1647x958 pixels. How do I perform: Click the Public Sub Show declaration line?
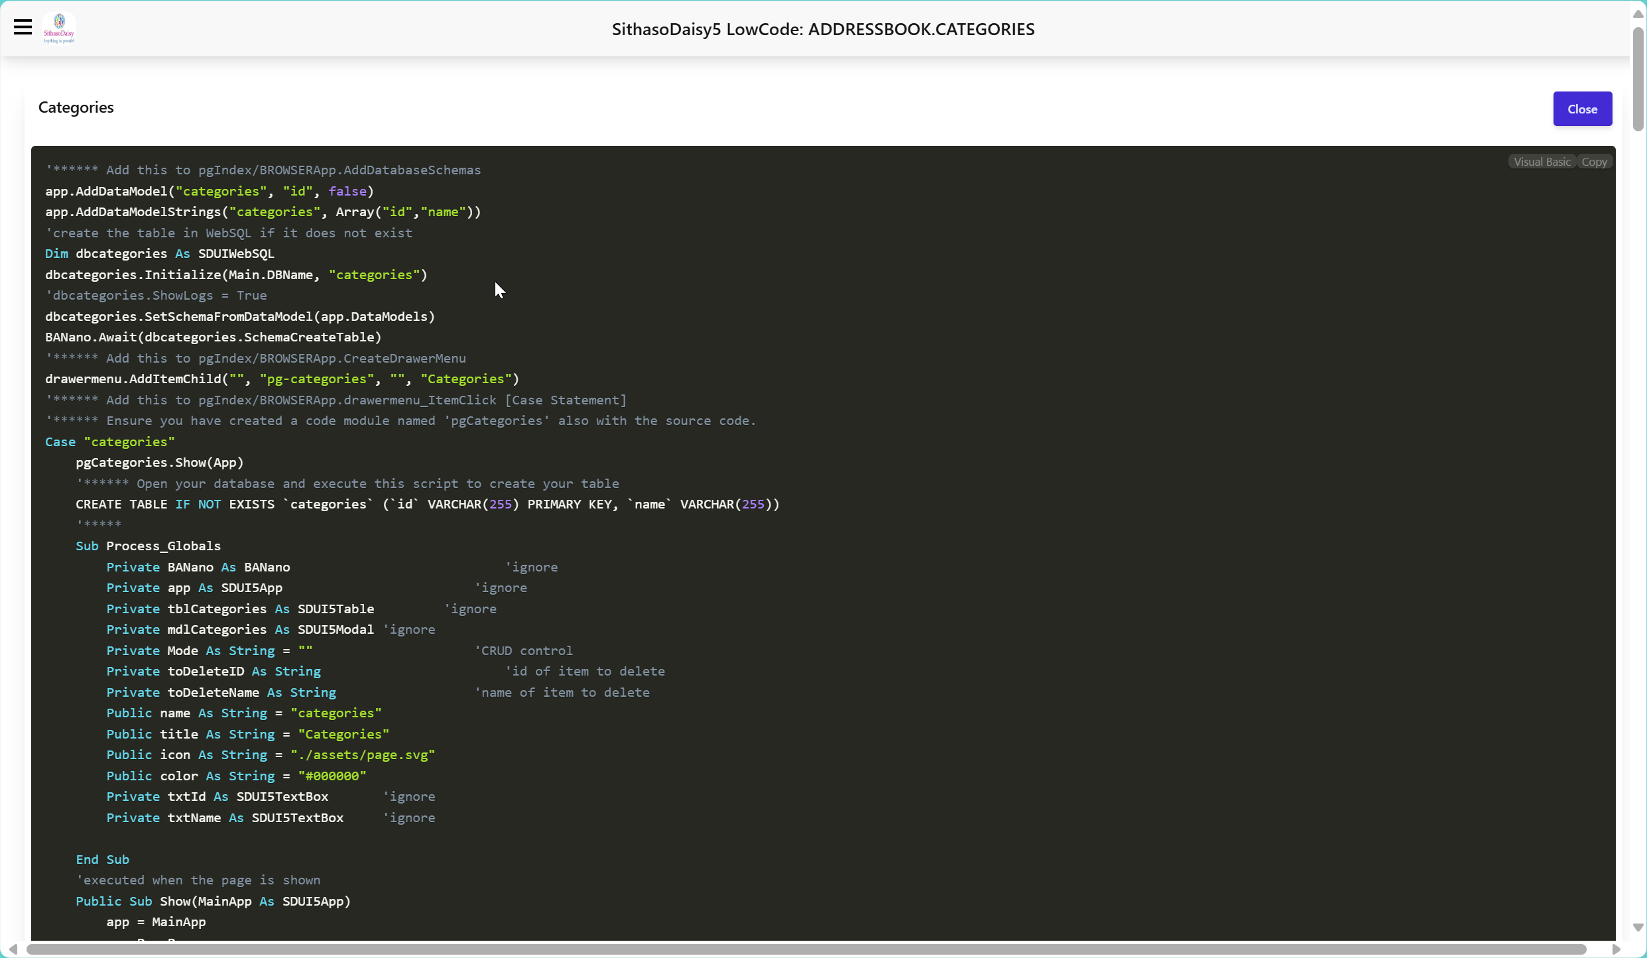click(x=213, y=902)
